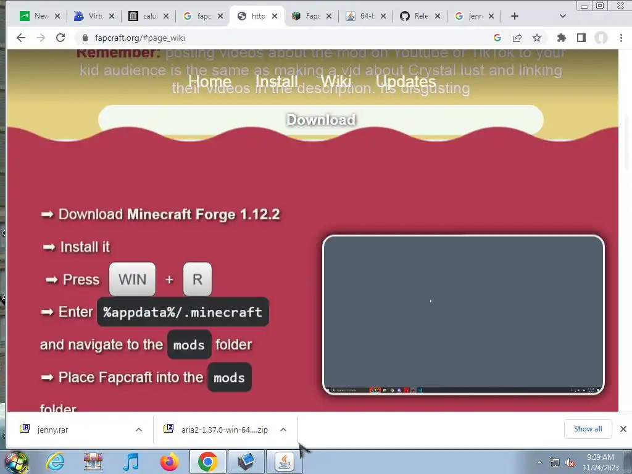The width and height of the screenshot is (632, 474).
Task: Open the music note app in taskbar
Action: pos(131,462)
